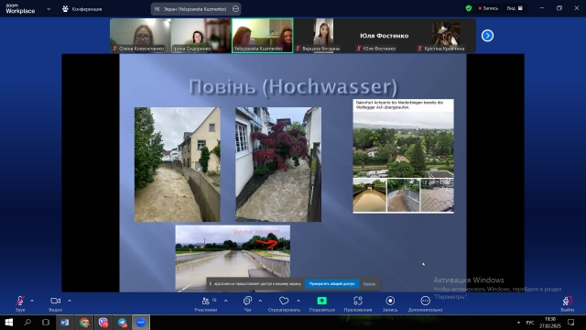This screenshot has width=586, height=330.
Task: Click the Hide link in sharing notice
Action: 369,284
